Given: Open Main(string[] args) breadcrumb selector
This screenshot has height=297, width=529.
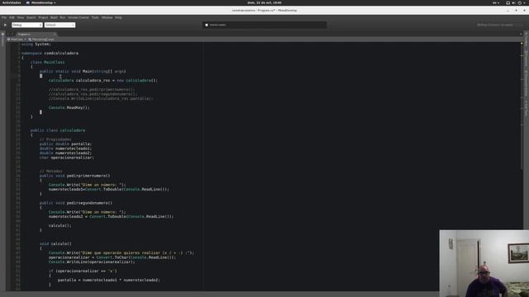Looking at the screenshot, I should pyautogui.click(x=42, y=40).
